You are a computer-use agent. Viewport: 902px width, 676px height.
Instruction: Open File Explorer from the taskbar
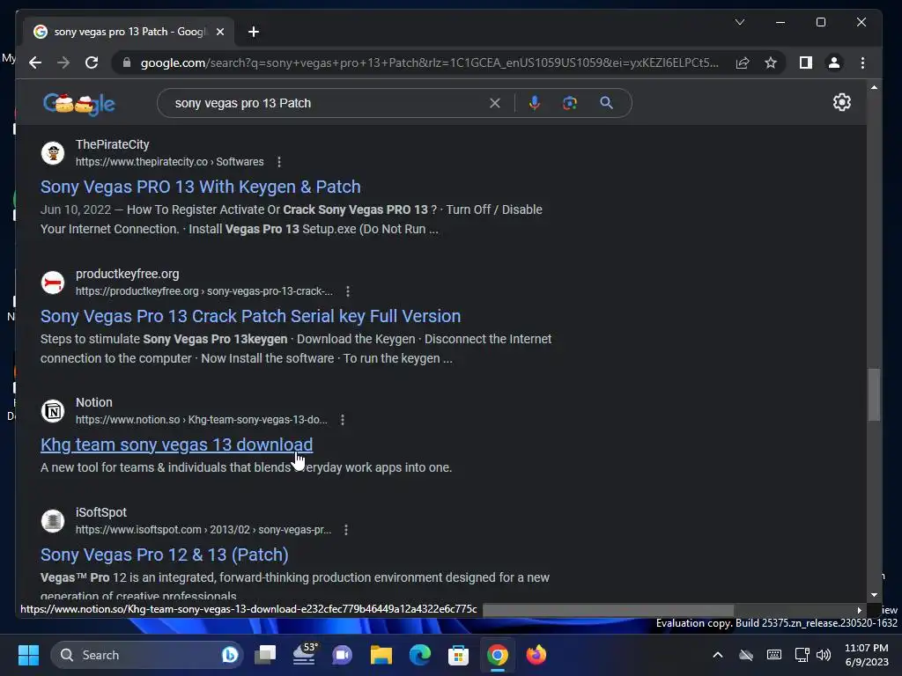pyautogui.click(x=381, y=655)
